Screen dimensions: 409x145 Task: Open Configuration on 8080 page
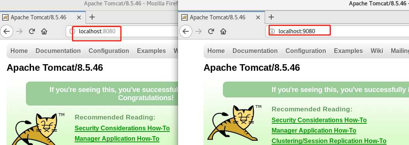(x=109, y=51)
